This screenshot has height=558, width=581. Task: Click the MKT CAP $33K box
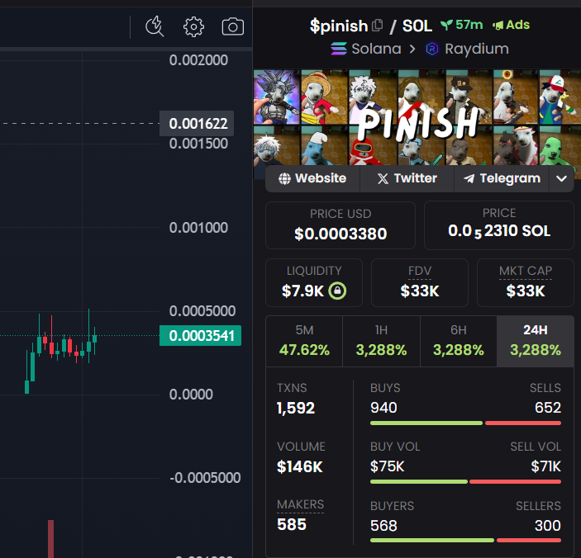[x=526, y=282]
